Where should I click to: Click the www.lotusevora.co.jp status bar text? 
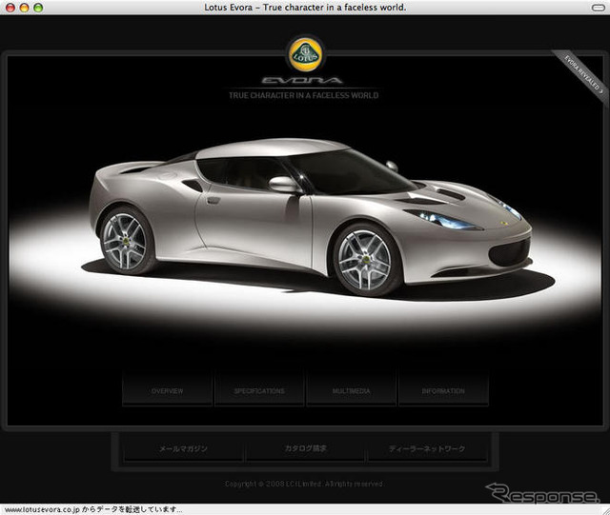pyautogui.click(x=93, y=509)
